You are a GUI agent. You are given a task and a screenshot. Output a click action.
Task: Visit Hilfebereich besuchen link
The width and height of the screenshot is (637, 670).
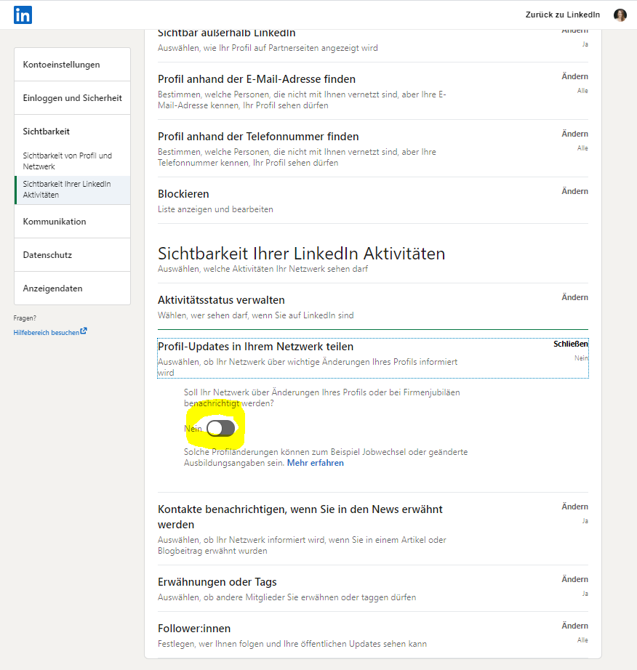coord(46,332)
